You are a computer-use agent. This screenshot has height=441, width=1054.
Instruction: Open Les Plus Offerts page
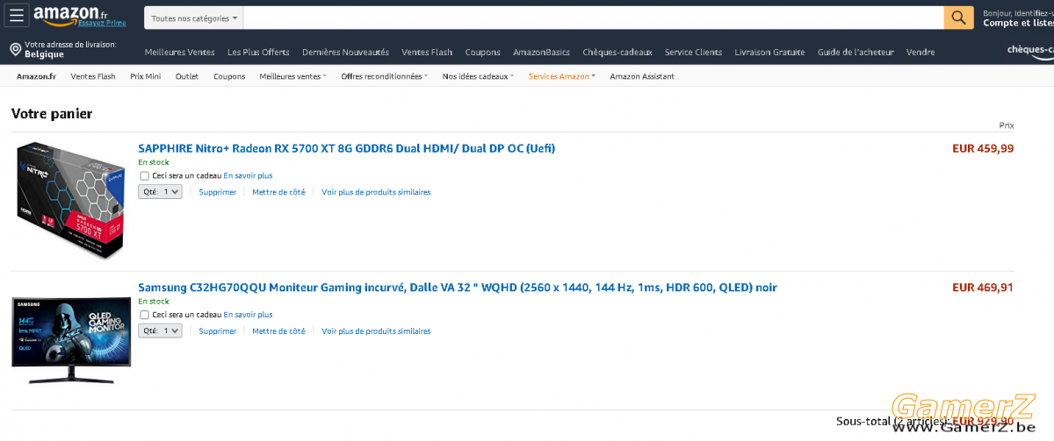click(x=258, y=53)
